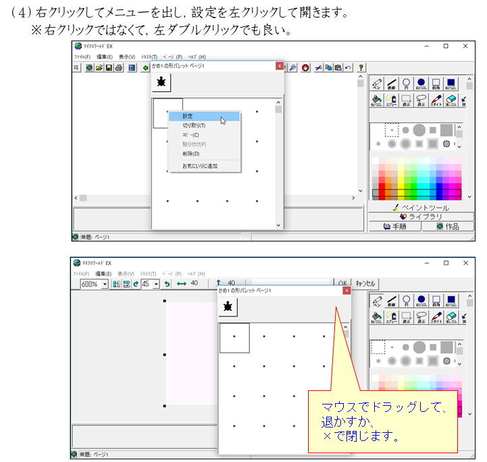
Task: Select the spray can tool in upper window
Action: coord(392,100)
